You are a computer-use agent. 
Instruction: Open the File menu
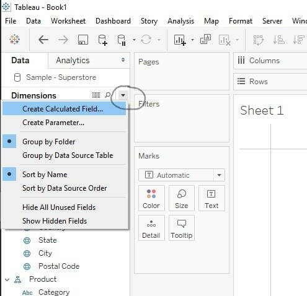tap(11, 21)
